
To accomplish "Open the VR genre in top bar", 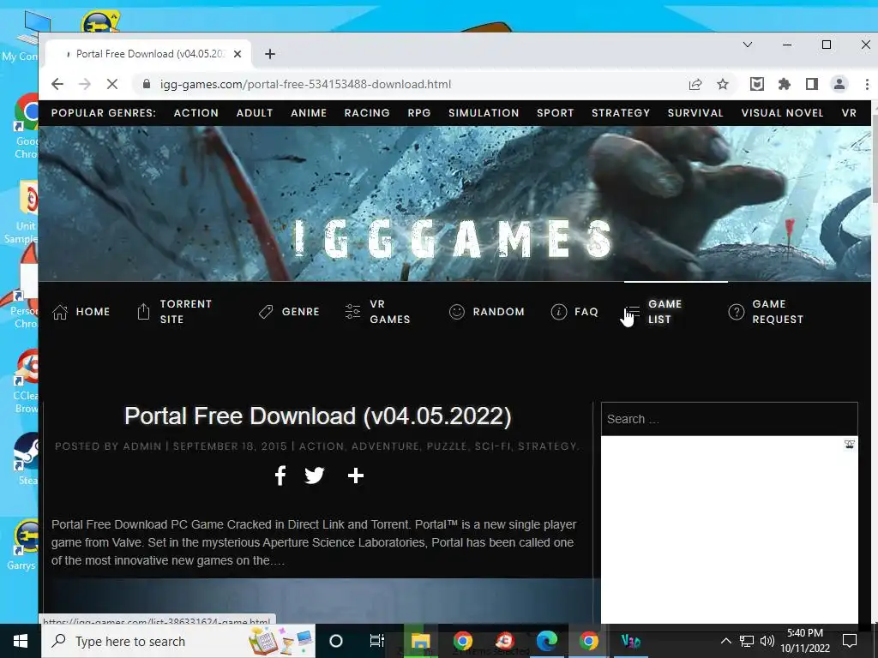I will [x=849, y=113].
